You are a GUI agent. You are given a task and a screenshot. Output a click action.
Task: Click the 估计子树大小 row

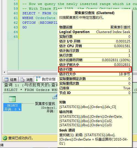pos(95,65)
